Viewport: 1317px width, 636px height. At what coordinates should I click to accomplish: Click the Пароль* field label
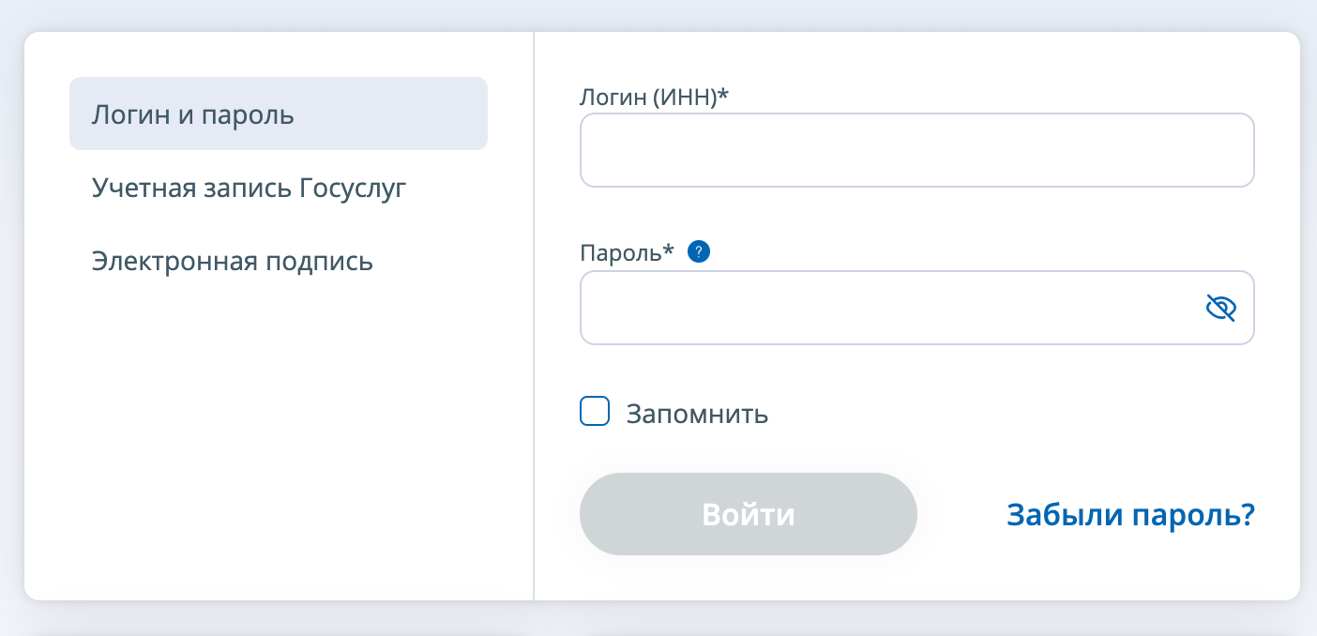coord(628,252)
